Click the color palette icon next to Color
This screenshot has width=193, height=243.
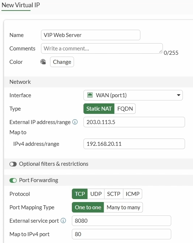[x=43, y=62]
